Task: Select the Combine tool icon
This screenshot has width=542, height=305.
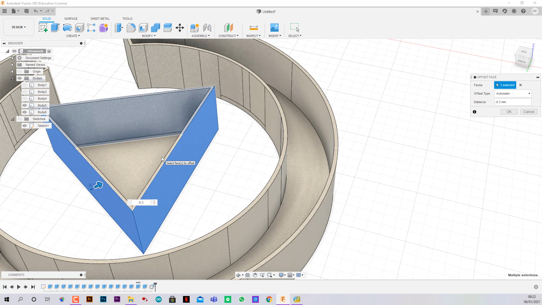Action: point(155,28)
